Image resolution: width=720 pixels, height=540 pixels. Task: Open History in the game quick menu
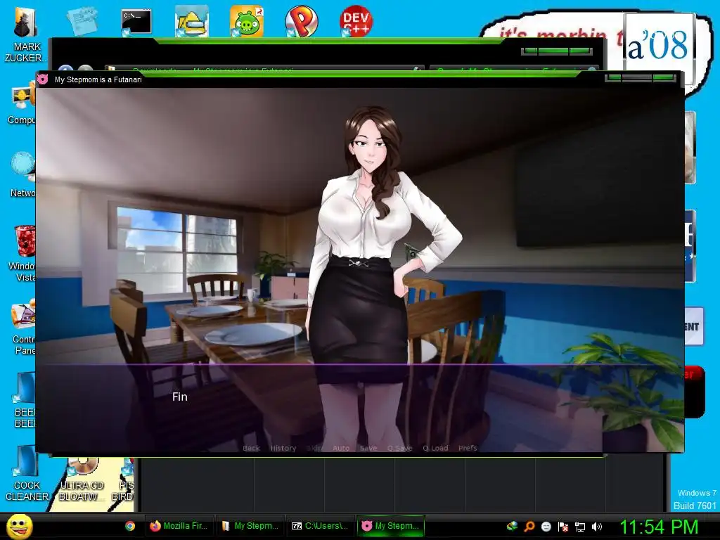[283, 448]
